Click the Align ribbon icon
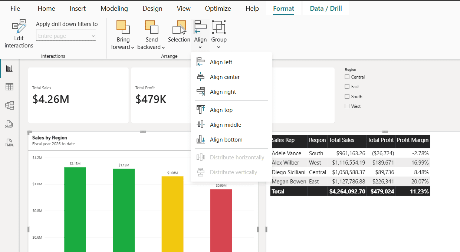Screen dimensions: 460x252 (200, 27)
